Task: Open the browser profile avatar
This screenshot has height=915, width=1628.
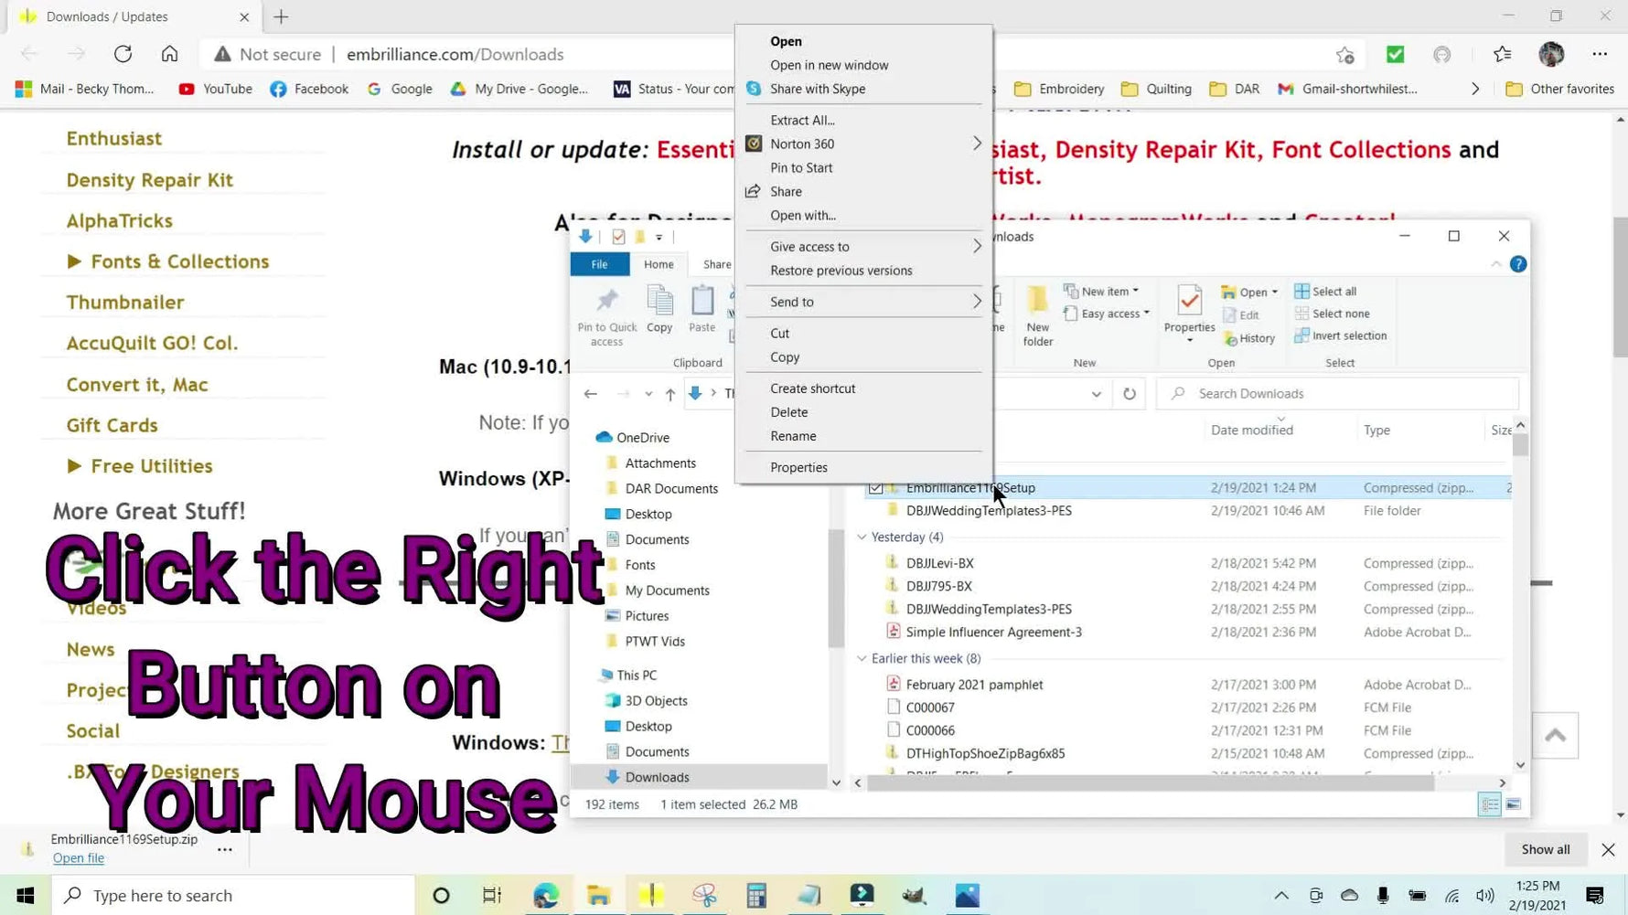Action: point(1551,55)
